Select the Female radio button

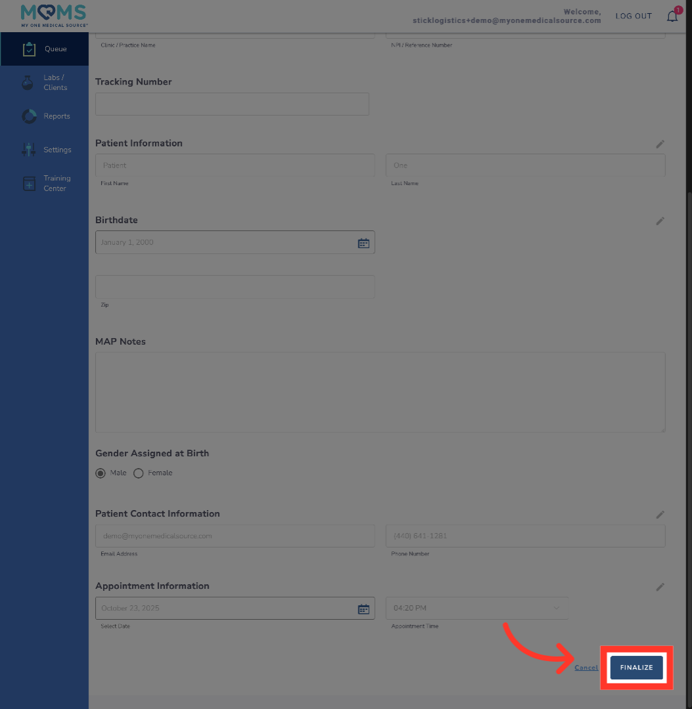click(139, 473)
